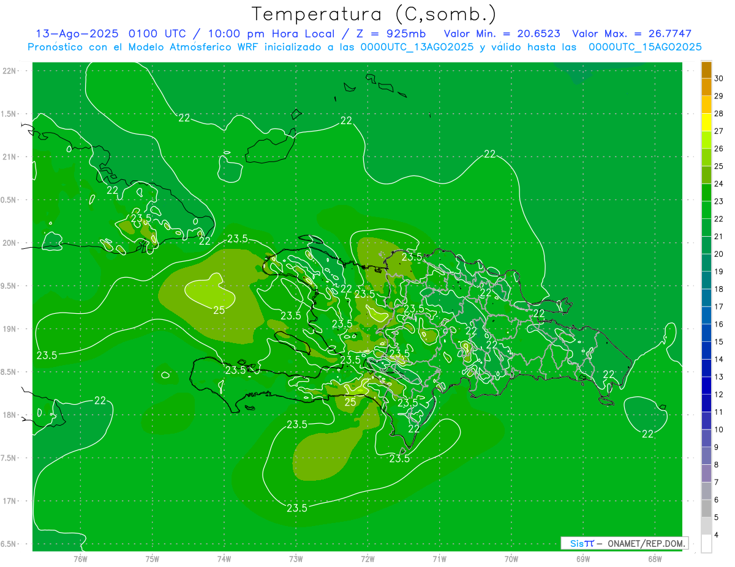Click the '0.5N' latitude axis label

tap(9, 200)
